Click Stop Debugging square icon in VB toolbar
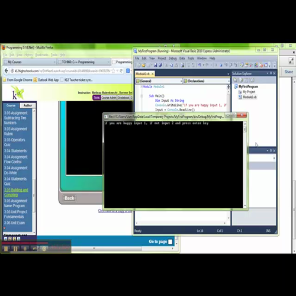This screenshot has height=296, width=296. coord(221,65)
